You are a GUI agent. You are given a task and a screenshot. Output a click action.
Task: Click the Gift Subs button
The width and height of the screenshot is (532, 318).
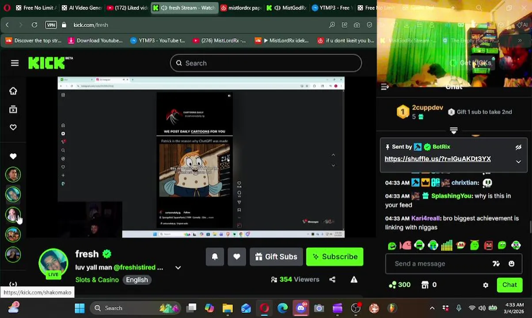point(276,257)
